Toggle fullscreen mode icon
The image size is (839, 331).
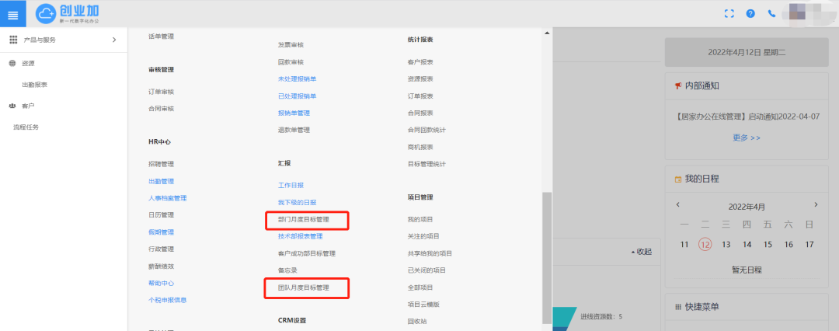tap(729, 13)
